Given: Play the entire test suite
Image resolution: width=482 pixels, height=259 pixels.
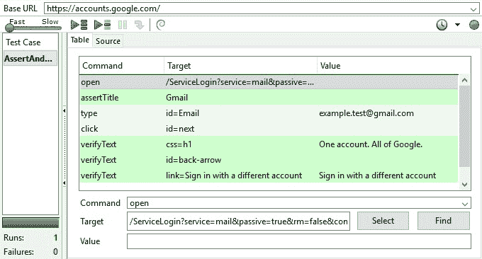Looking at the screenshot, I should (x=79, y=25).
